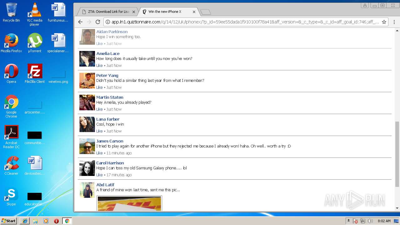The height and width of the screenshot is (225, 400).
Task: Like Peter Yang's comment
Action: tap(99, 87)
